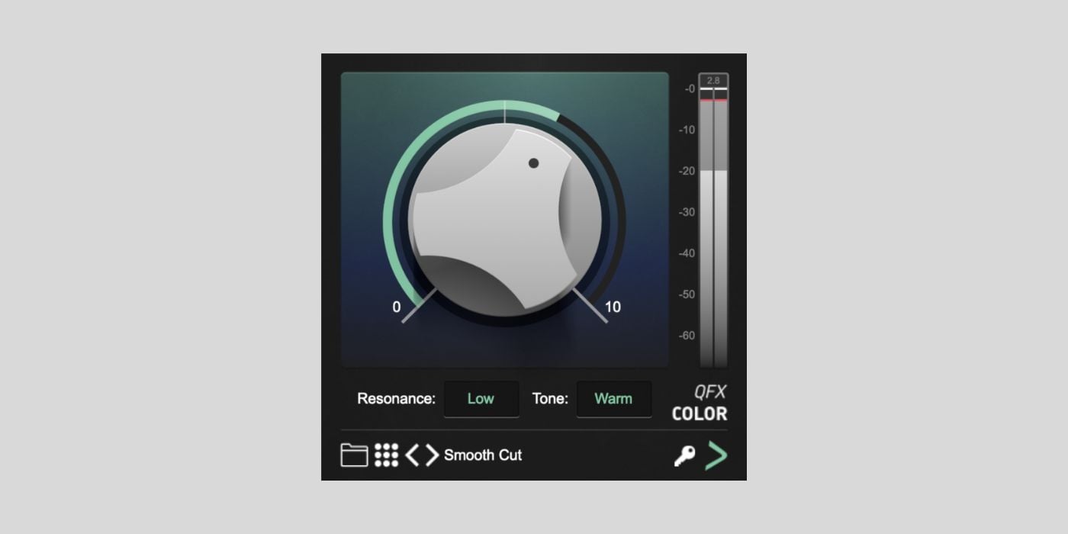This screenshot has height=534, width=1068.
Task: Open the Tone dropdown showing Warm
Action: [614, 399]
